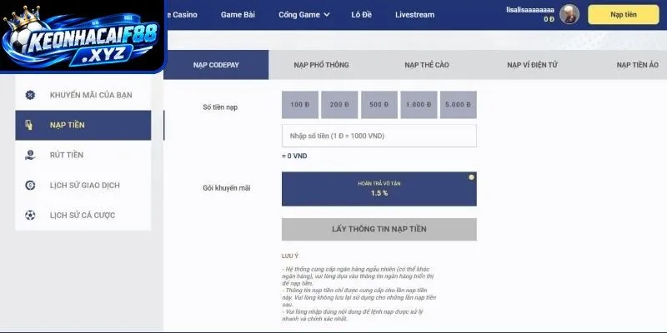Click the 0 Đ balance in header

point(549,19)
